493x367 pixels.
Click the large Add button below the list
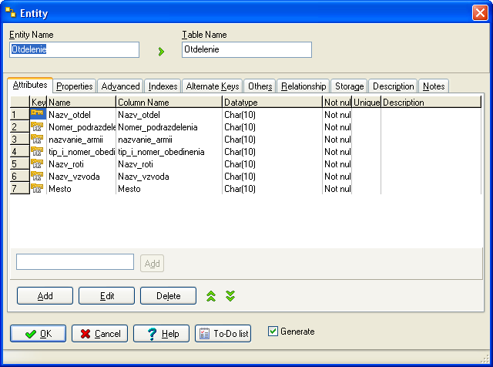pos(45,295)
